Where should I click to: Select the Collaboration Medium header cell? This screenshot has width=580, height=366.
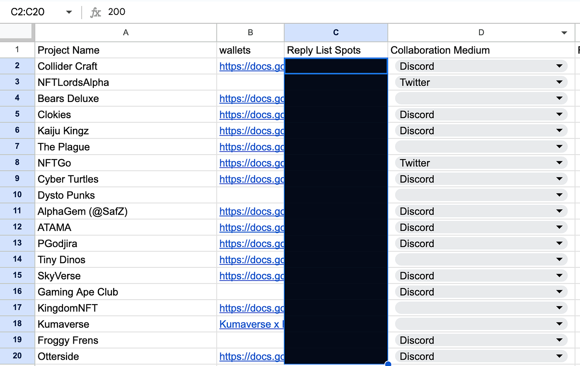(x=481, y=50)
